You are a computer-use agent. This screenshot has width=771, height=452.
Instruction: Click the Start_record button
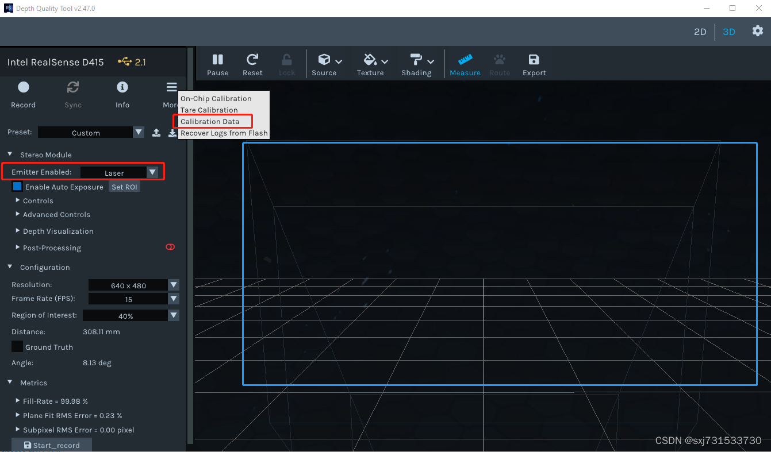point(52,445)
